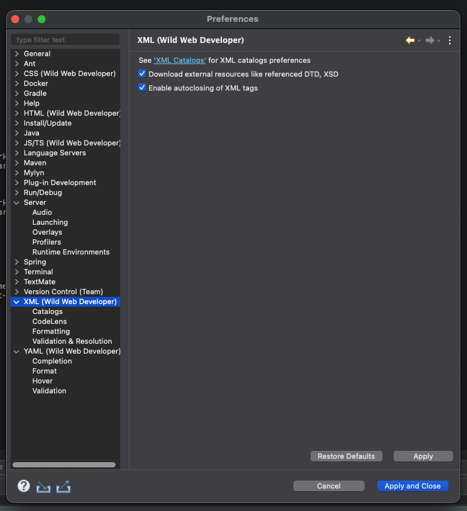Click the back navigation arrow icon
This screenshot has width=467, height=511.
[x=410, y=40]
